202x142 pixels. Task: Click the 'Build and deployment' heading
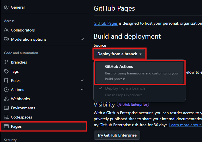click(x=127, y=36)
